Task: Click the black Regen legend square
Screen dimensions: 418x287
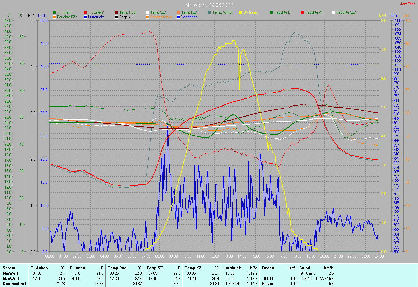Action: [x=116, y=17]
